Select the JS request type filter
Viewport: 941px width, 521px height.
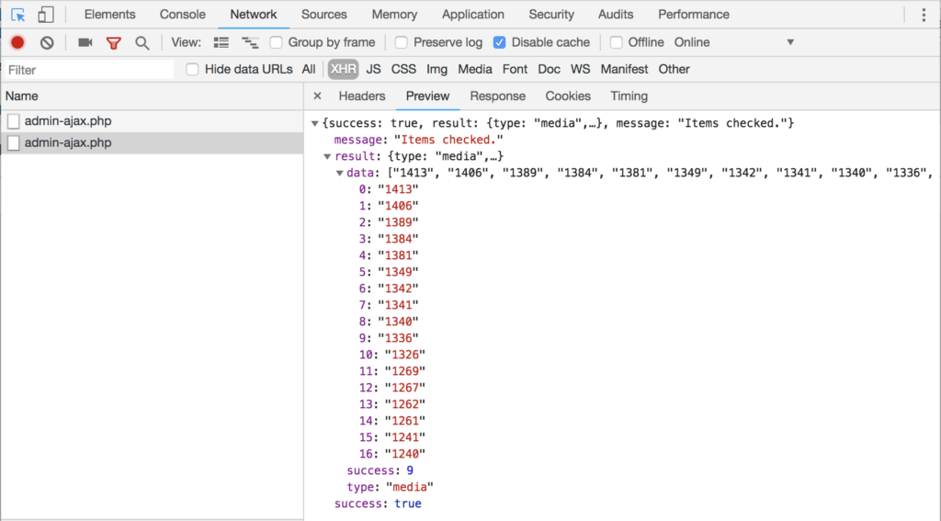tap(373, 70)
